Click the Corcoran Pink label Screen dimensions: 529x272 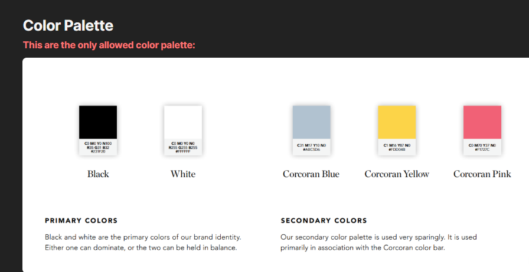482,174
